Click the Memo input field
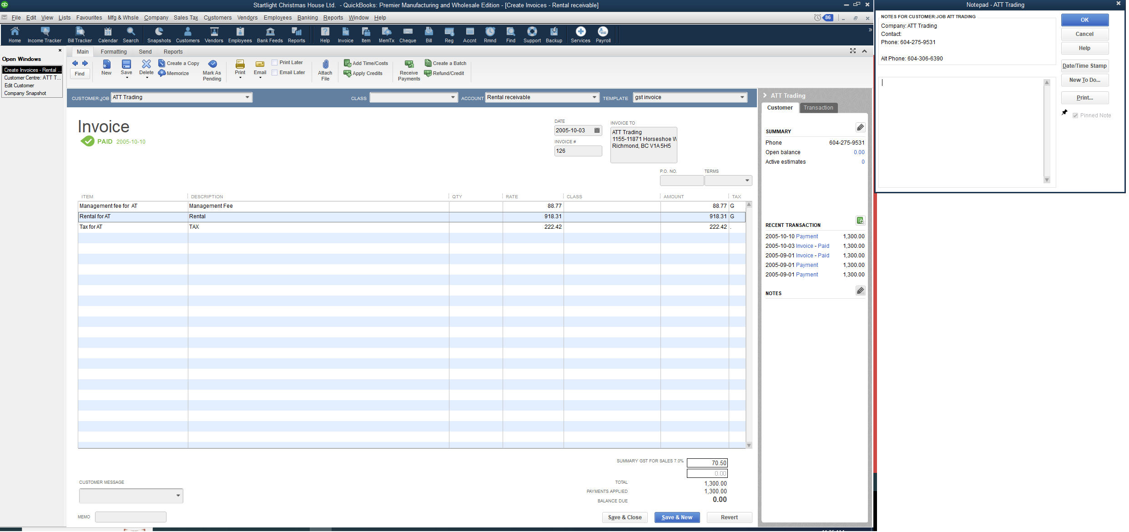The width and height of the screenshot is (1129, 532). 131,517
